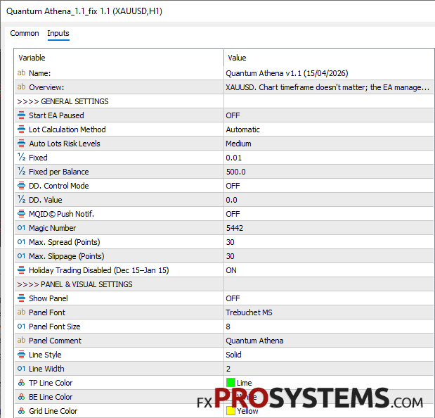The height and width of the screenshot is (418, 435).
Task: Click the enum icon for DD. Control Mode
Action: click(21, 186)
